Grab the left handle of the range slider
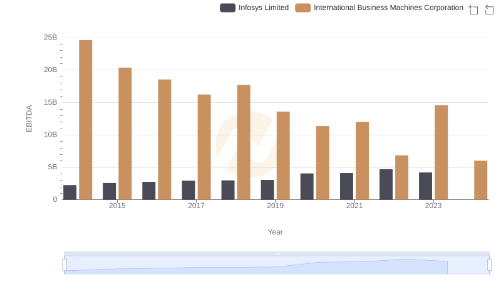Image resolution: width=501 pixels, height=289 pixels. tap(65, 265)
